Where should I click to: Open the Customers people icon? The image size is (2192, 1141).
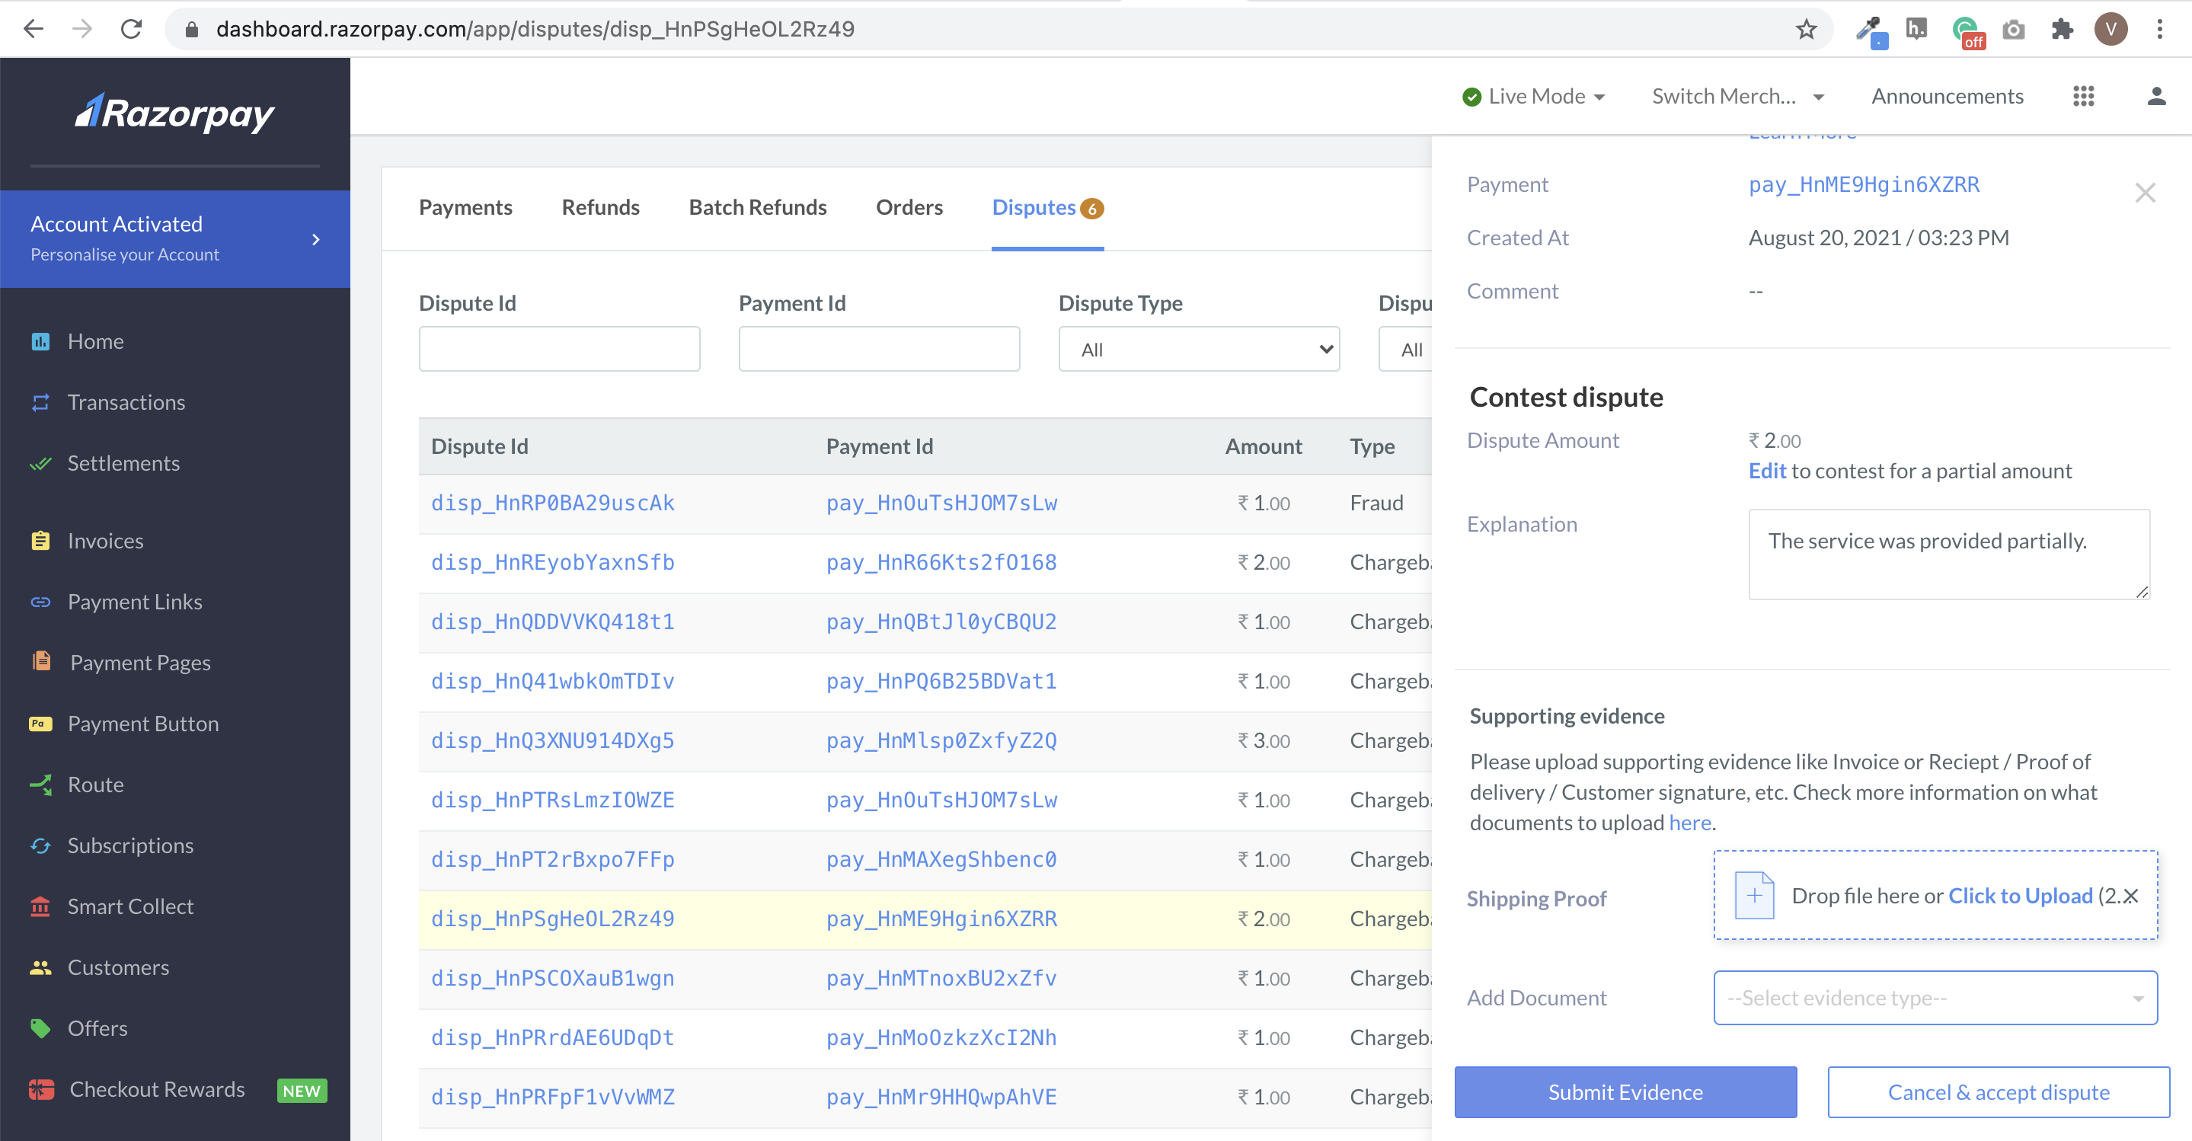click(40, 967)
